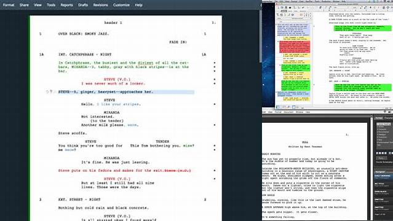
Task: Click the main script's vertical scrollbar thumb
Action: 260,36
